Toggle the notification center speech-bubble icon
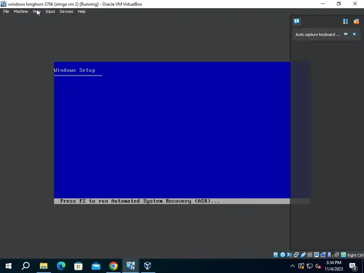The image size is (364, 273). pyautogui.click(x=297, y=22)
